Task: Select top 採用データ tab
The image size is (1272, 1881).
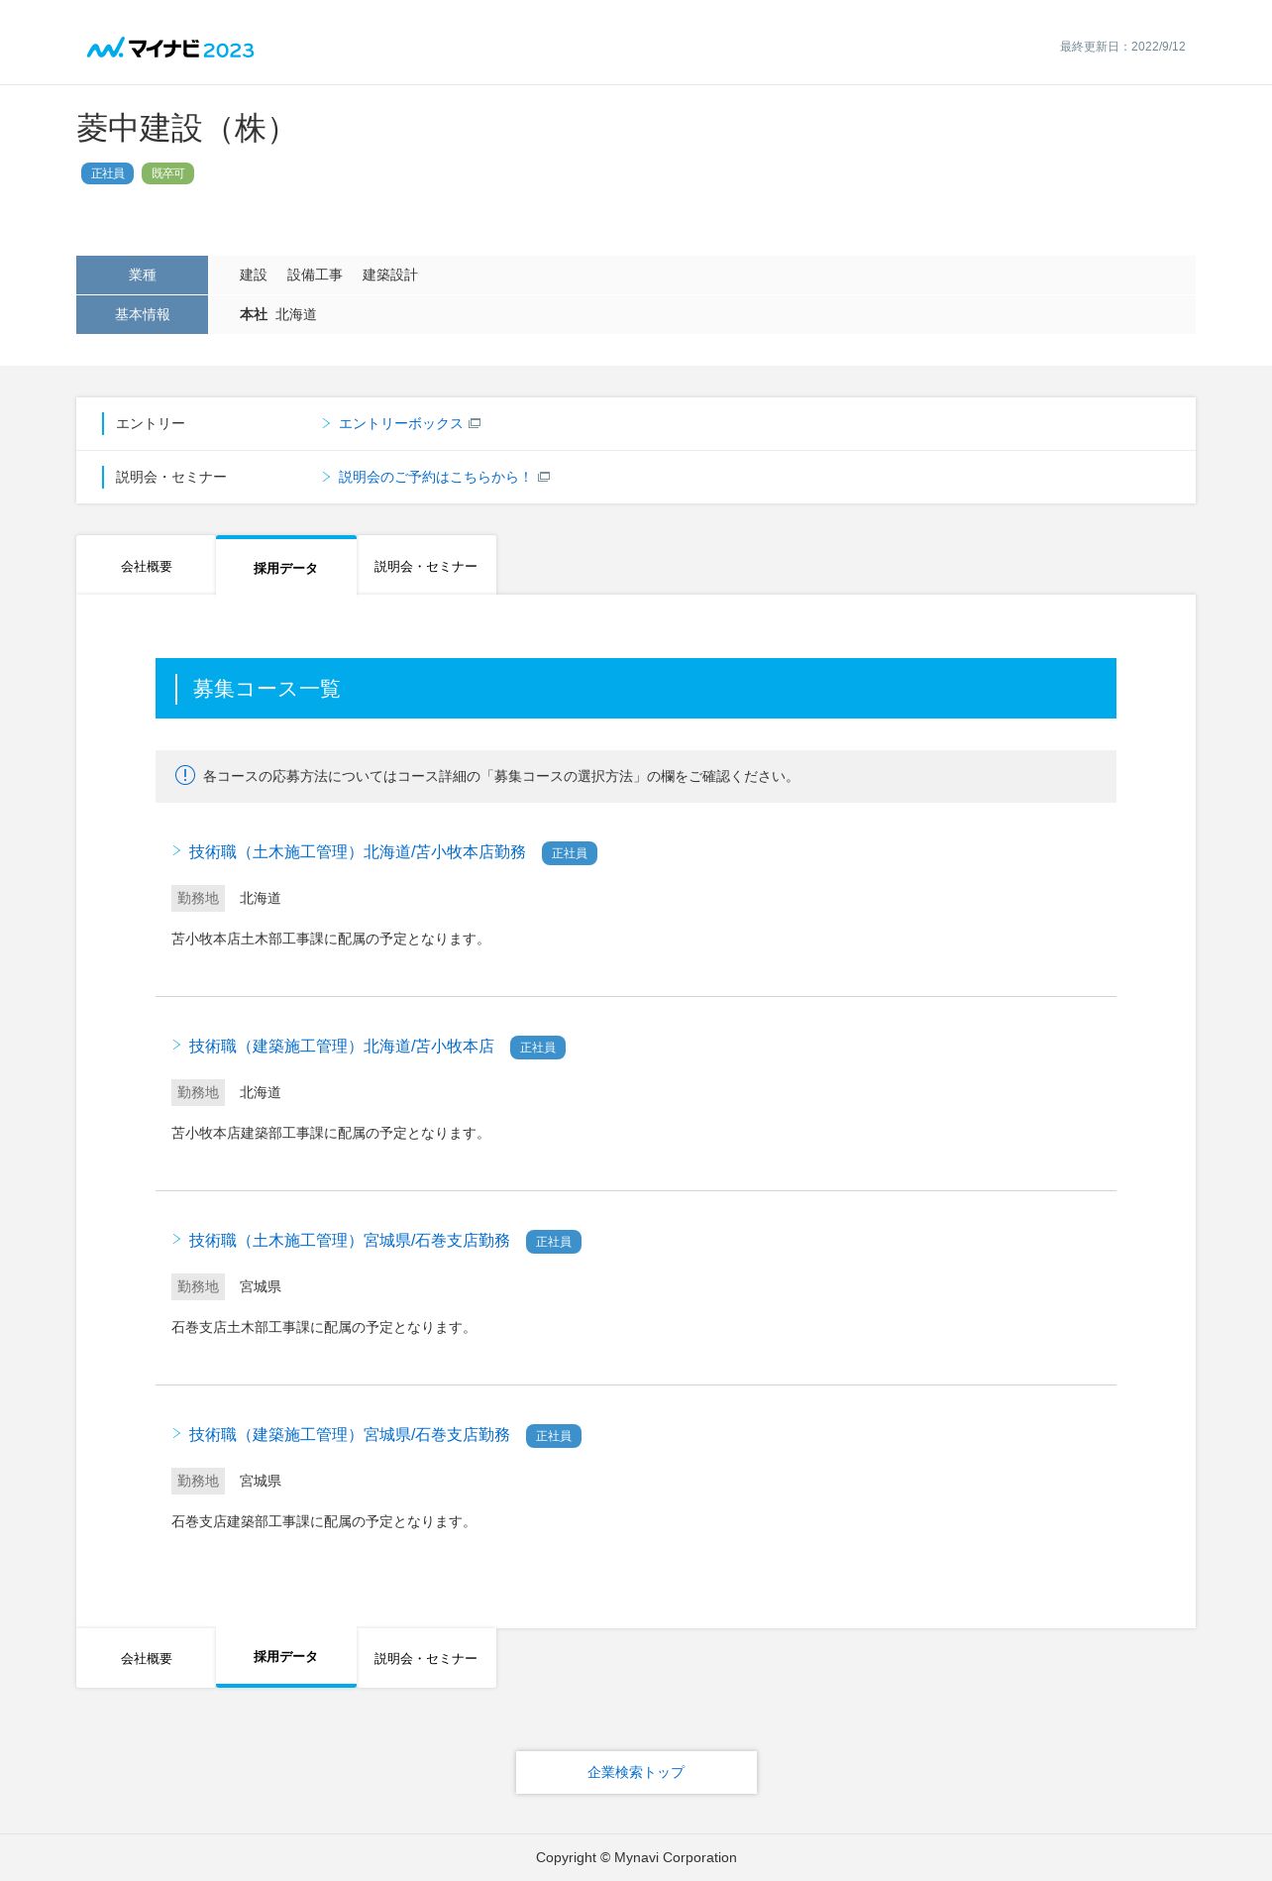Action: tap(285, 567)
